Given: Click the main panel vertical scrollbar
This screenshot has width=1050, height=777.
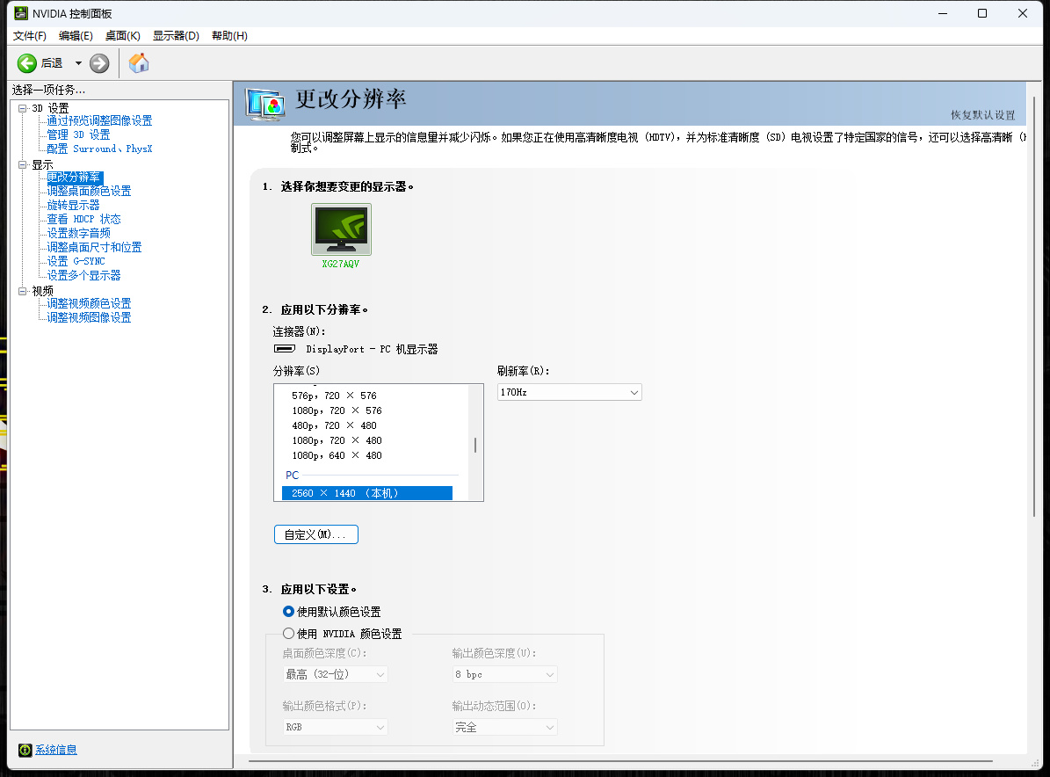Looking at the screenshot, I should [1034, 307].
